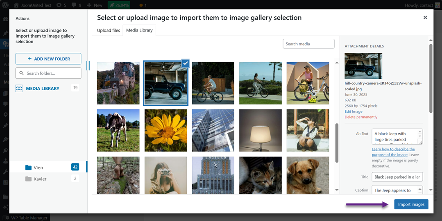Screen dimensions: 442x221
Task: Choose the table lamp thumbnail
Action: [260, 130]
